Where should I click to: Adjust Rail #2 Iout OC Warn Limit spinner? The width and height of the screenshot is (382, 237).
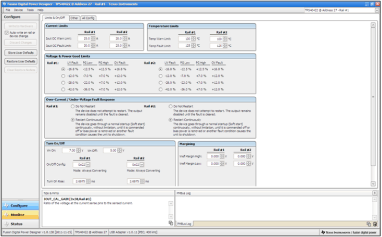[x=125, y=38]
